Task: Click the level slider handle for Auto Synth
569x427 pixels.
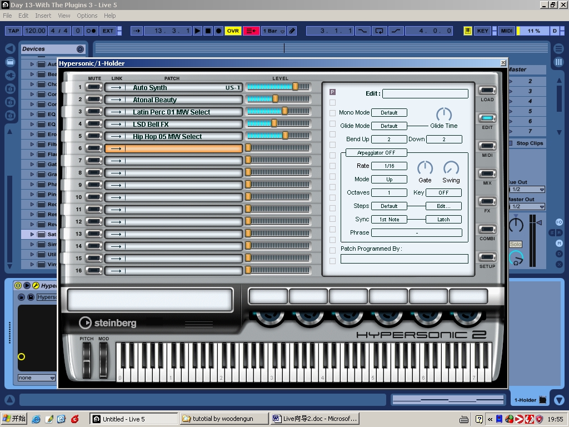Action: point(296,86)
